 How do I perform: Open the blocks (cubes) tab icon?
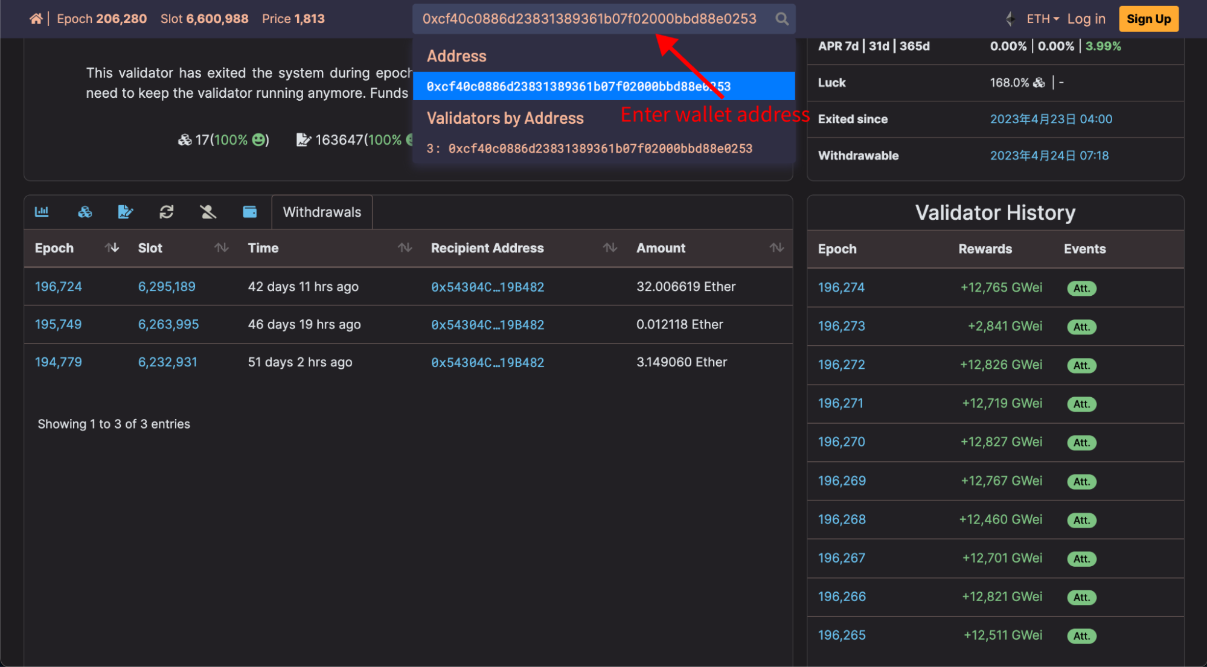pos(85,212)
